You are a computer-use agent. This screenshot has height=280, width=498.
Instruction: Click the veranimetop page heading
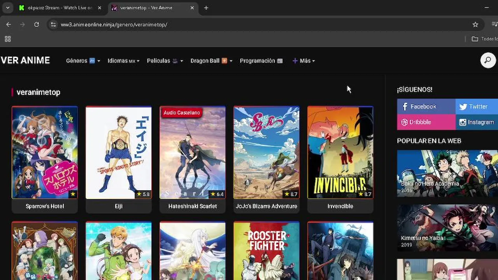tap(38, 92)
